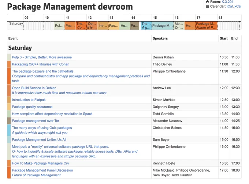This screenshot has width=249, height=184.
Task: Click the Room house icon
Action: pos(207,2)
